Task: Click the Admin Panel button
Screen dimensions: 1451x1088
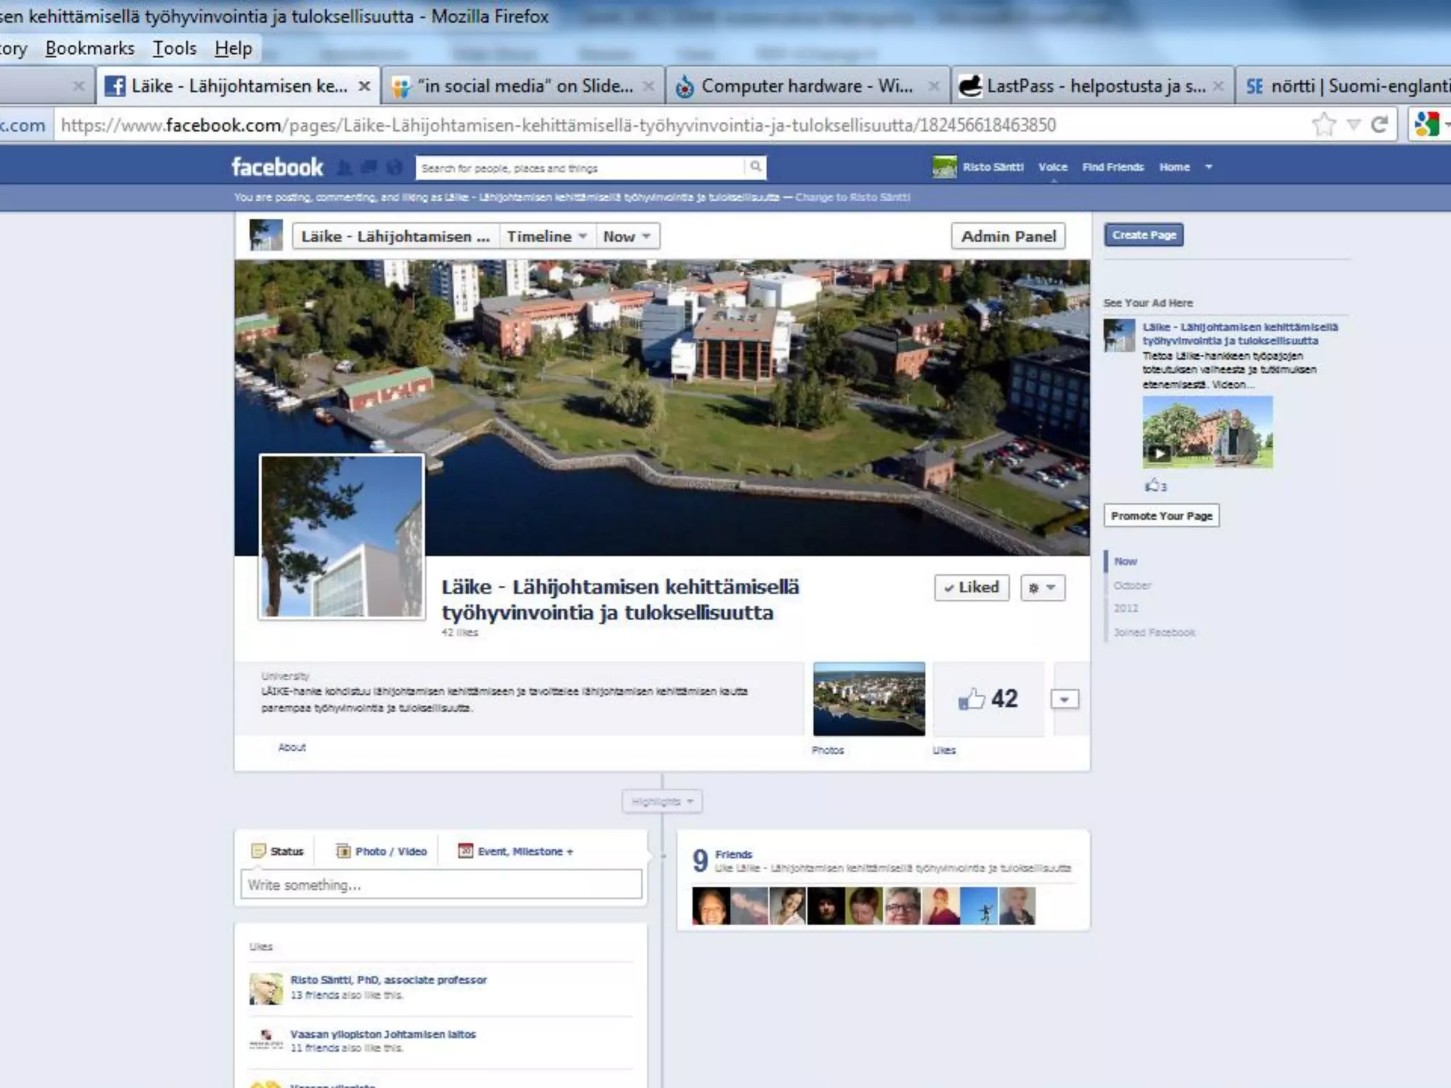Action: point(1008,237)
